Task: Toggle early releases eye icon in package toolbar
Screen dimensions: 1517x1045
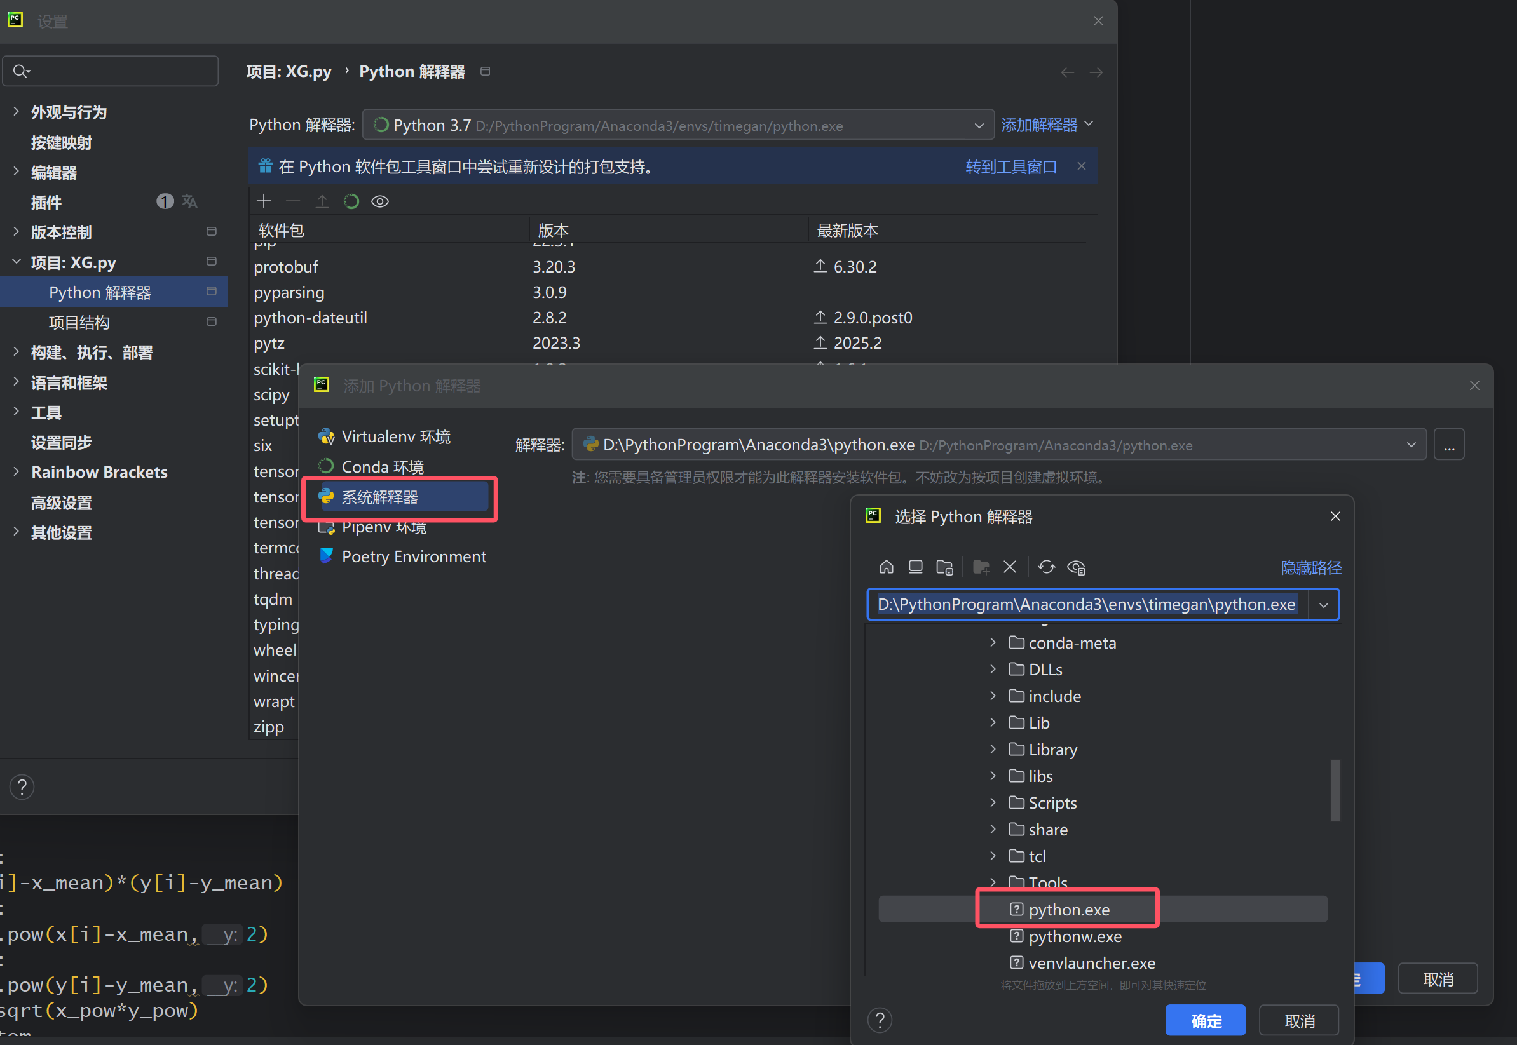Action: 380,201
